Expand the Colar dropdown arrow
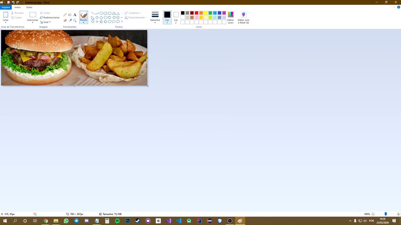This screenshot has width=401, height=225. pos(6,22)
